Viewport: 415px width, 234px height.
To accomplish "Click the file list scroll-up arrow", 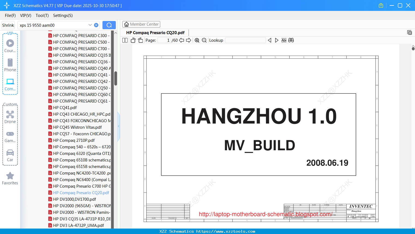I will point(116,33).
